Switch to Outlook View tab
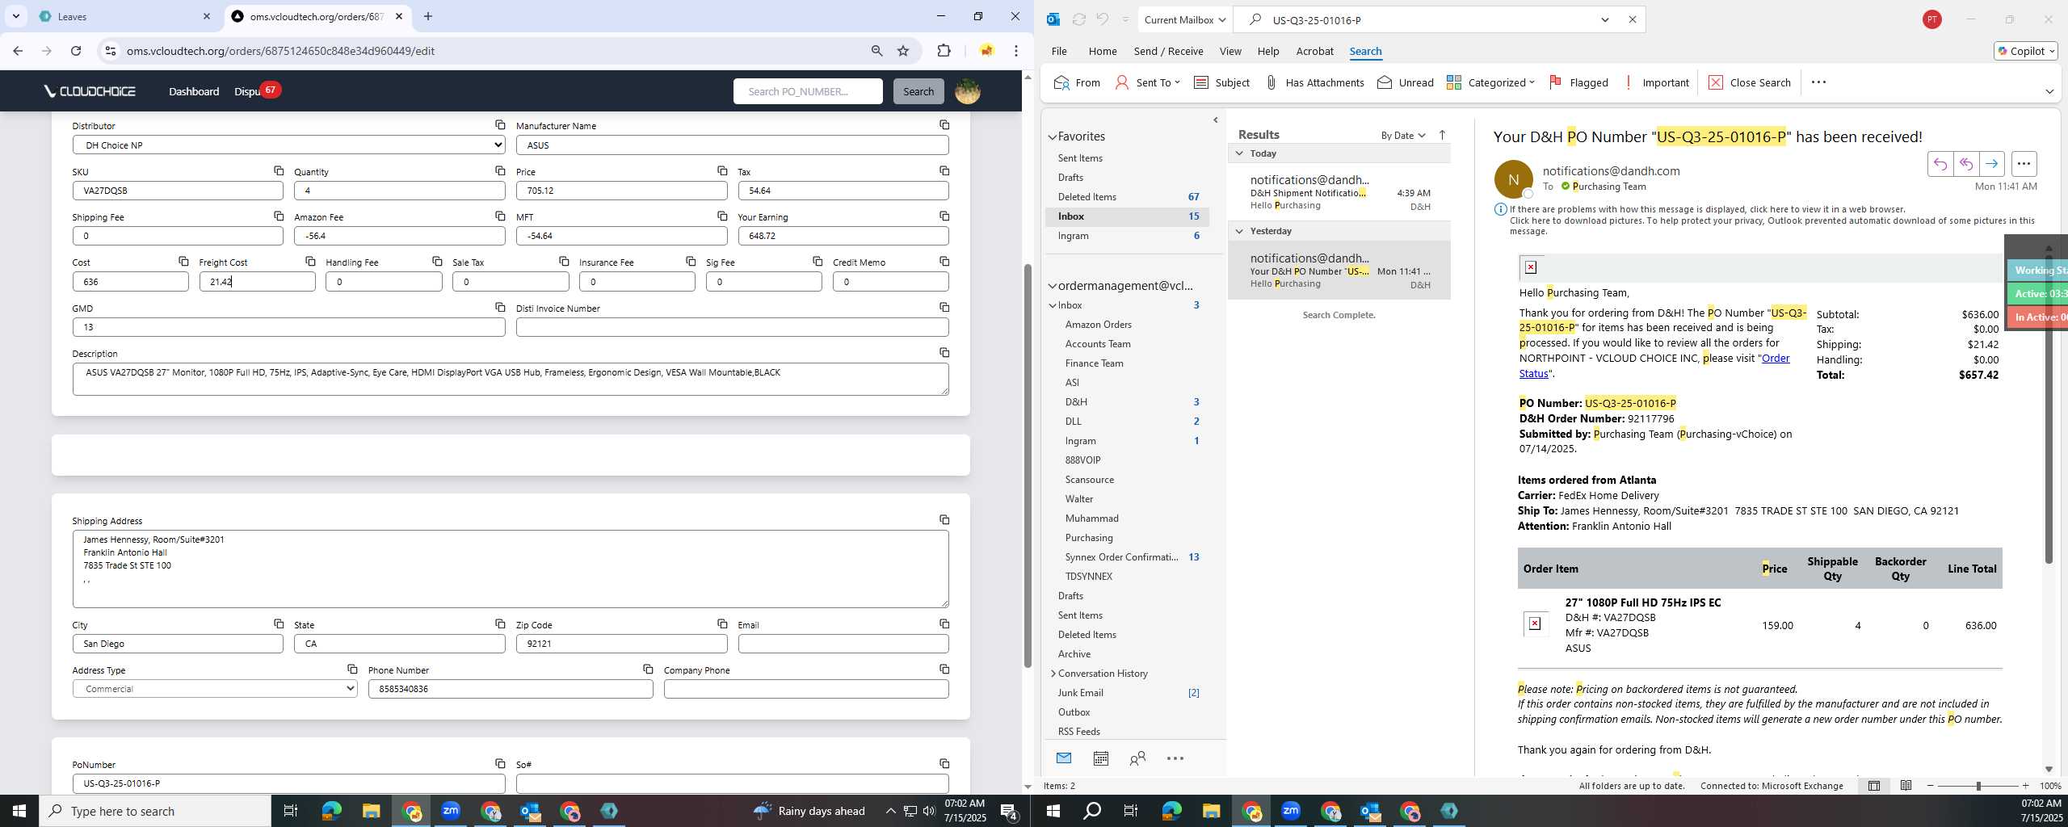2068x827 pixels. [x=1229, y=51]
